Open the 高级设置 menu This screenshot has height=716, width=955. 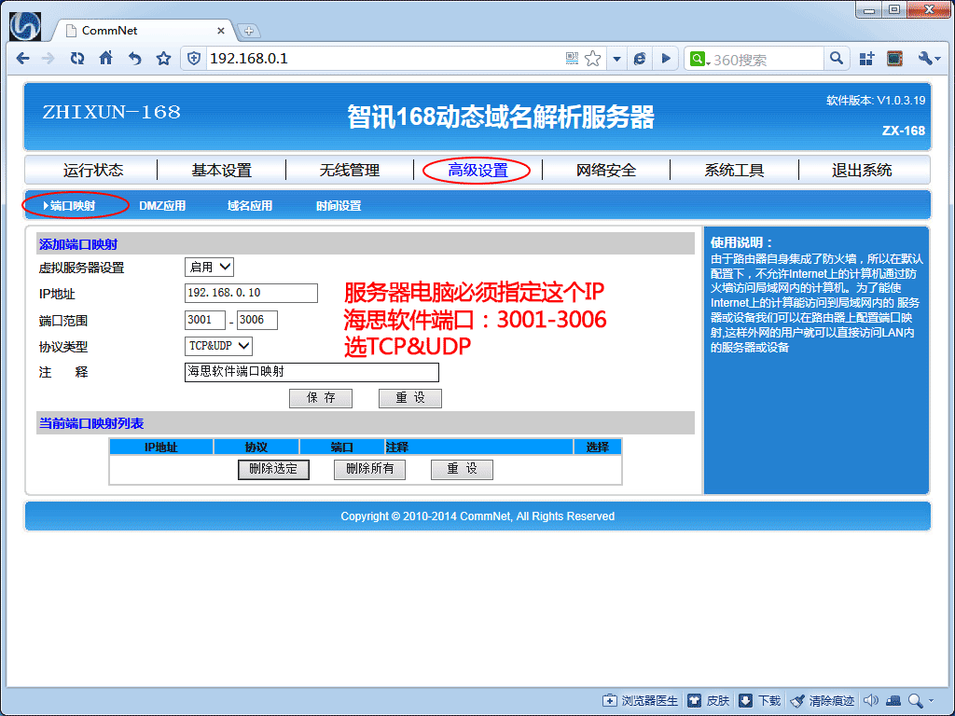477,170
